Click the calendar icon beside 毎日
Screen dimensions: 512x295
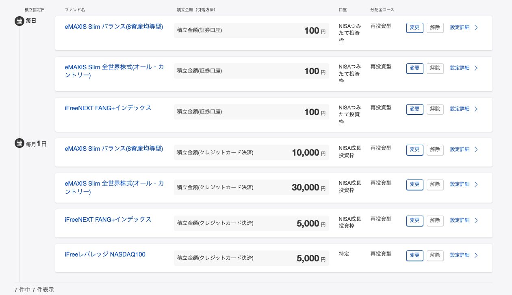pyautogui.click(x=19, y=21)
